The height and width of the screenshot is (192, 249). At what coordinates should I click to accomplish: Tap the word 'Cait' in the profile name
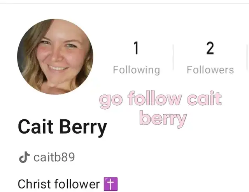[x=35, y=126]
